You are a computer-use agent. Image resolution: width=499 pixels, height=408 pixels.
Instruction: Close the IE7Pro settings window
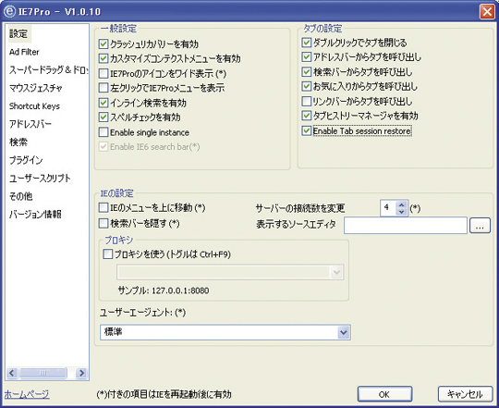[x=487, y=12]
